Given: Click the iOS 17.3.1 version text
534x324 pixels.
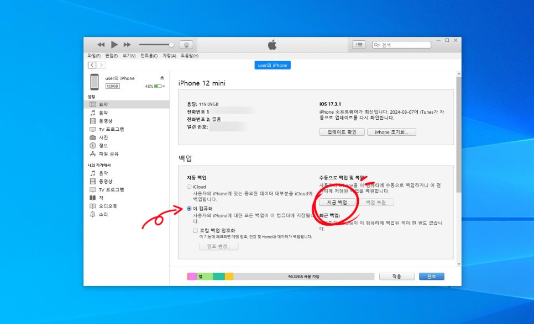Looking at the screenshot, I should tap(330, 104).
